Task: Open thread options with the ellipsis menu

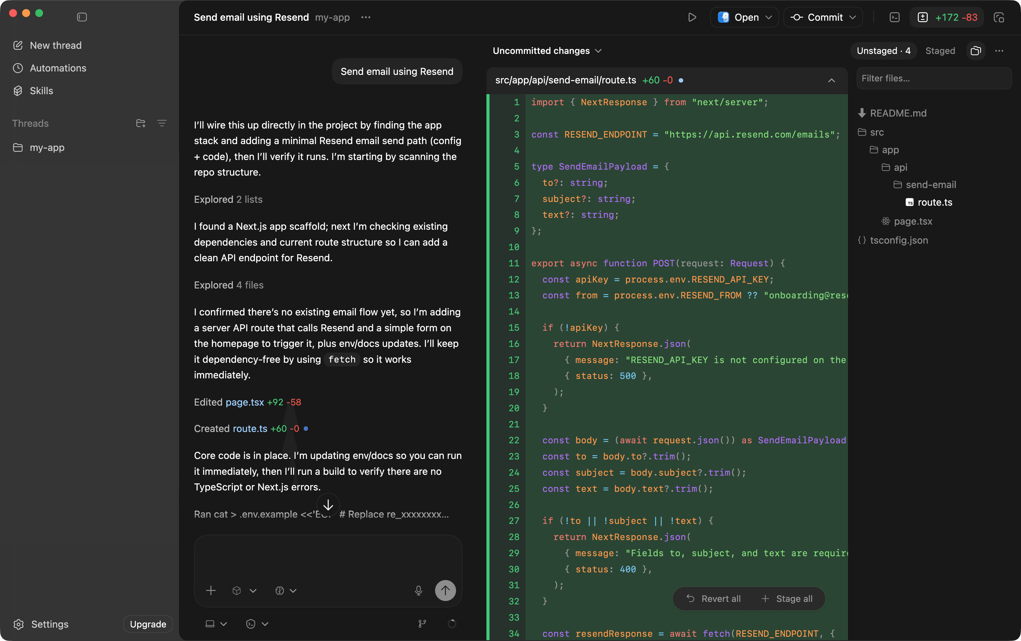Action: (x=365, y=17)
